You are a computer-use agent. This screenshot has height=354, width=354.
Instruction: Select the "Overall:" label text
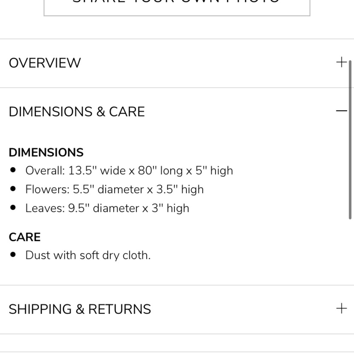coord(45,171)
